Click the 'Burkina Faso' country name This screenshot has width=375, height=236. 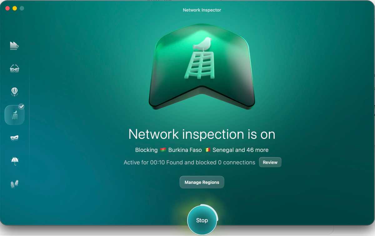[x=185, y=150]
